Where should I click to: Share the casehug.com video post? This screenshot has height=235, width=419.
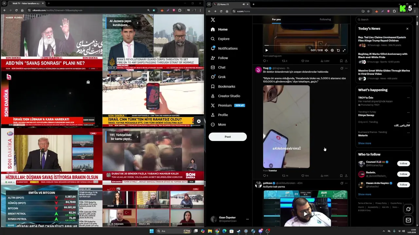(x=346, y=61)
